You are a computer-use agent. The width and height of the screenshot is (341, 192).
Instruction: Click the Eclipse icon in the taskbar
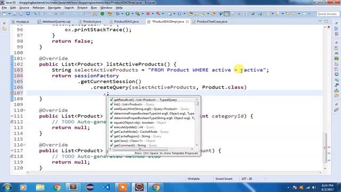tap(90, 187)
